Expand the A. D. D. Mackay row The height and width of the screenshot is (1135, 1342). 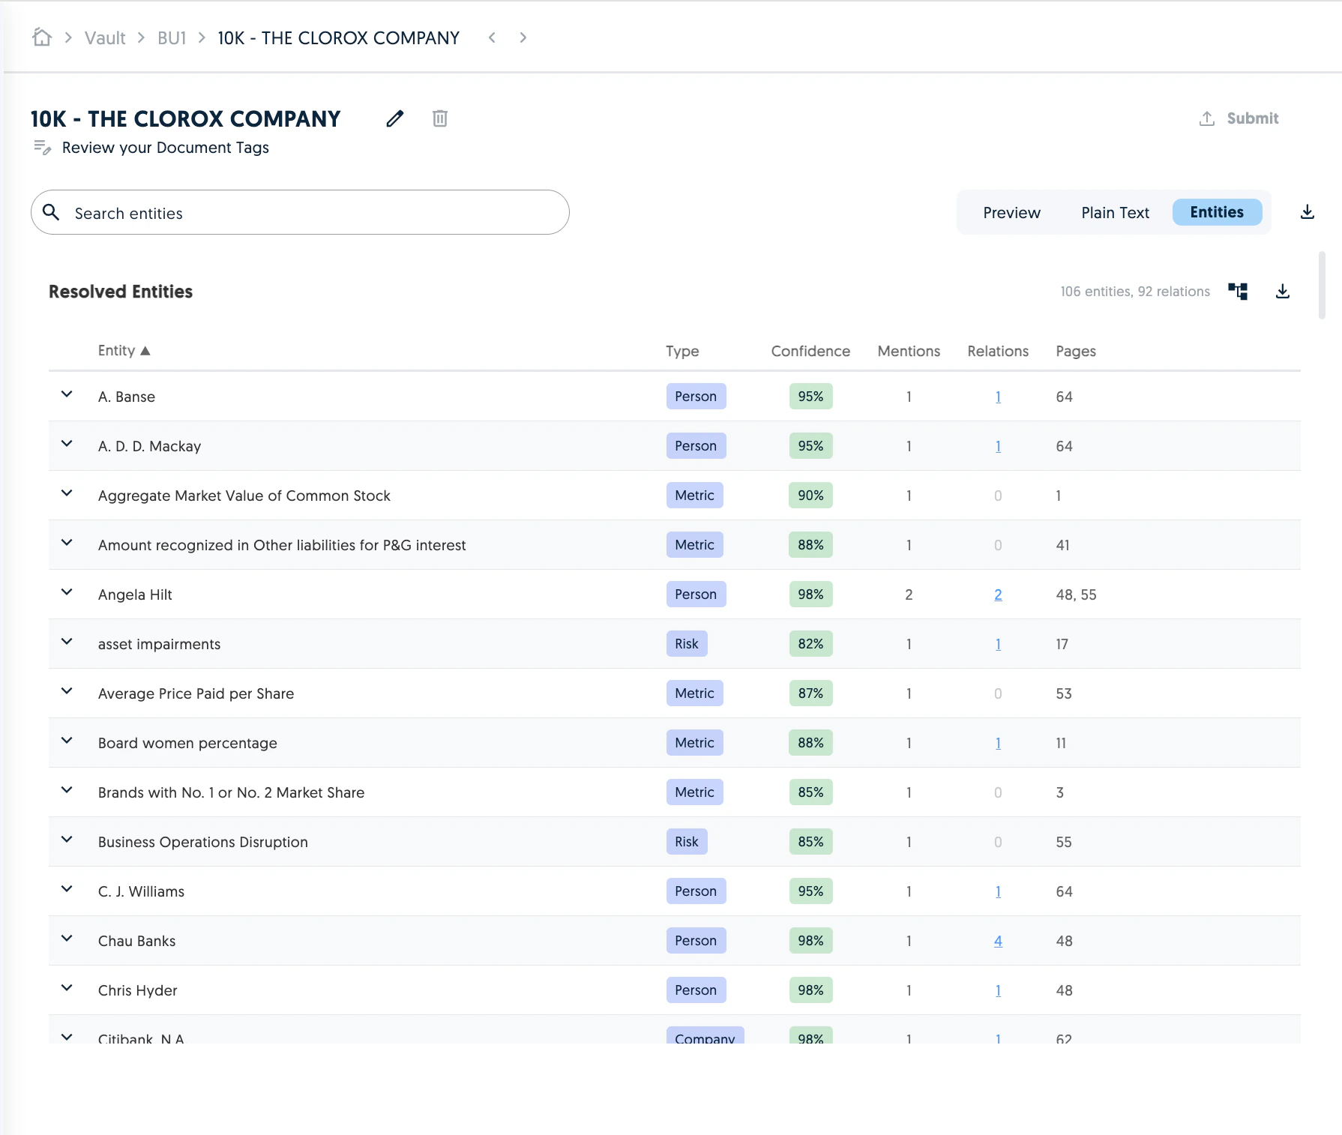67,444
